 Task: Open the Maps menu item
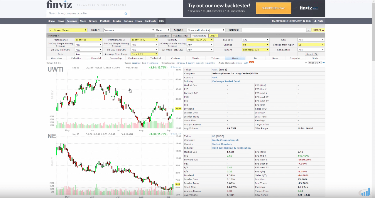(83, 21)
